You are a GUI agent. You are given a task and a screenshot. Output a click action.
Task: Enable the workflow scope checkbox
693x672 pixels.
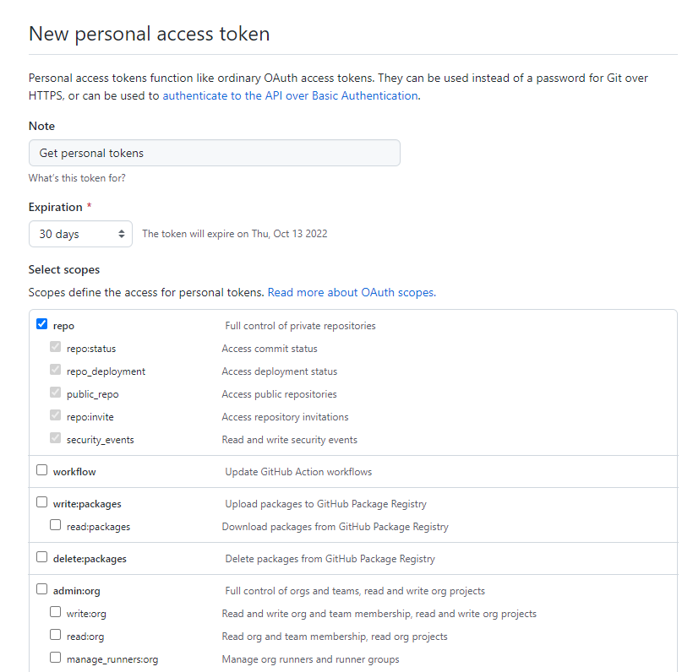(42, 470)
